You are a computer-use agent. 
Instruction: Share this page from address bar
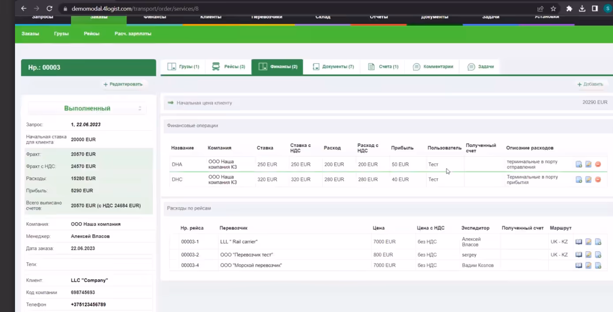coord(540,8)
